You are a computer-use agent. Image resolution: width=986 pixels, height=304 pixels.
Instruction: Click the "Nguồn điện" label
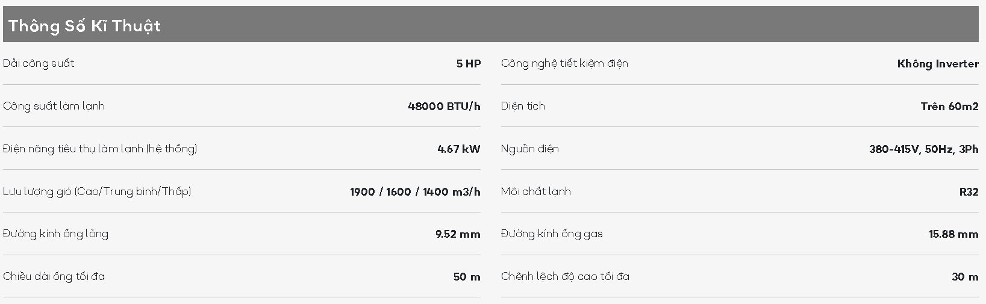point(529,149)
